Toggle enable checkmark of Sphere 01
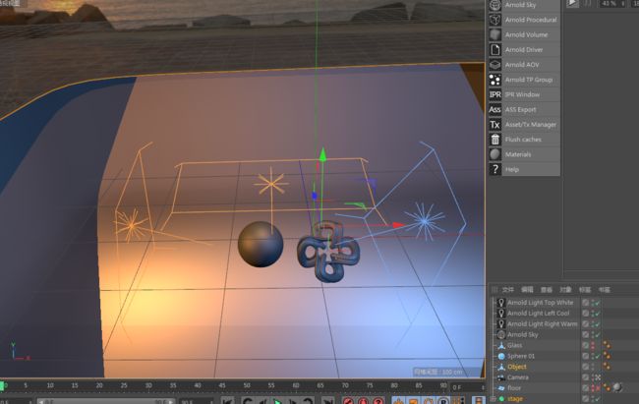Viewport: 639px width, 404px height. [598, 356]
